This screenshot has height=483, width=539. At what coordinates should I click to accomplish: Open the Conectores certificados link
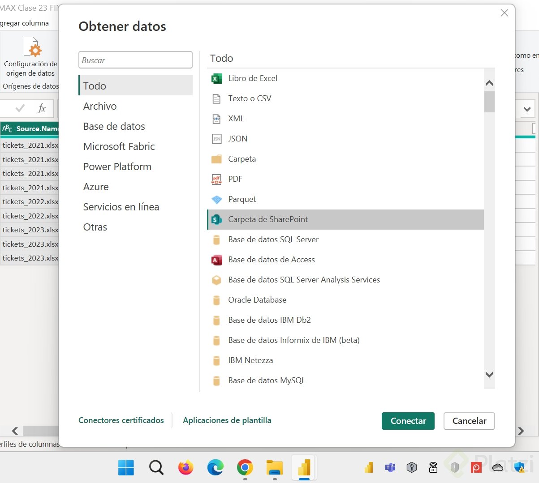click(x=121, y=420)
